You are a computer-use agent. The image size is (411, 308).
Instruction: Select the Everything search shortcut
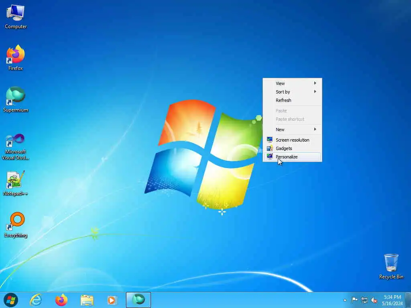[x=16, y=225]
